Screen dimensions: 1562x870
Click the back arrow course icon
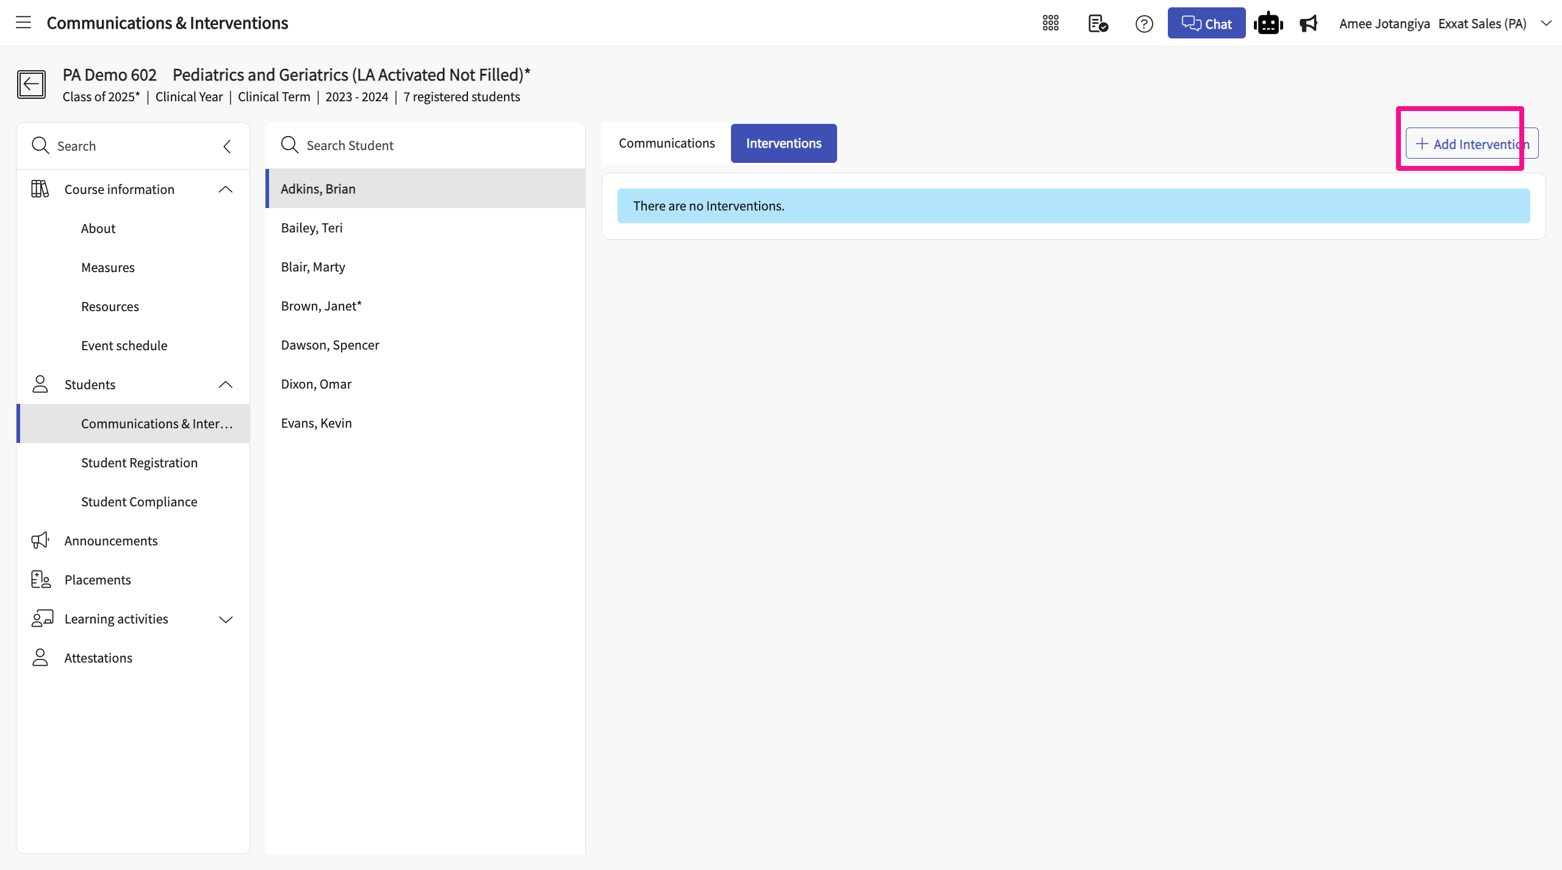(31, 84)
